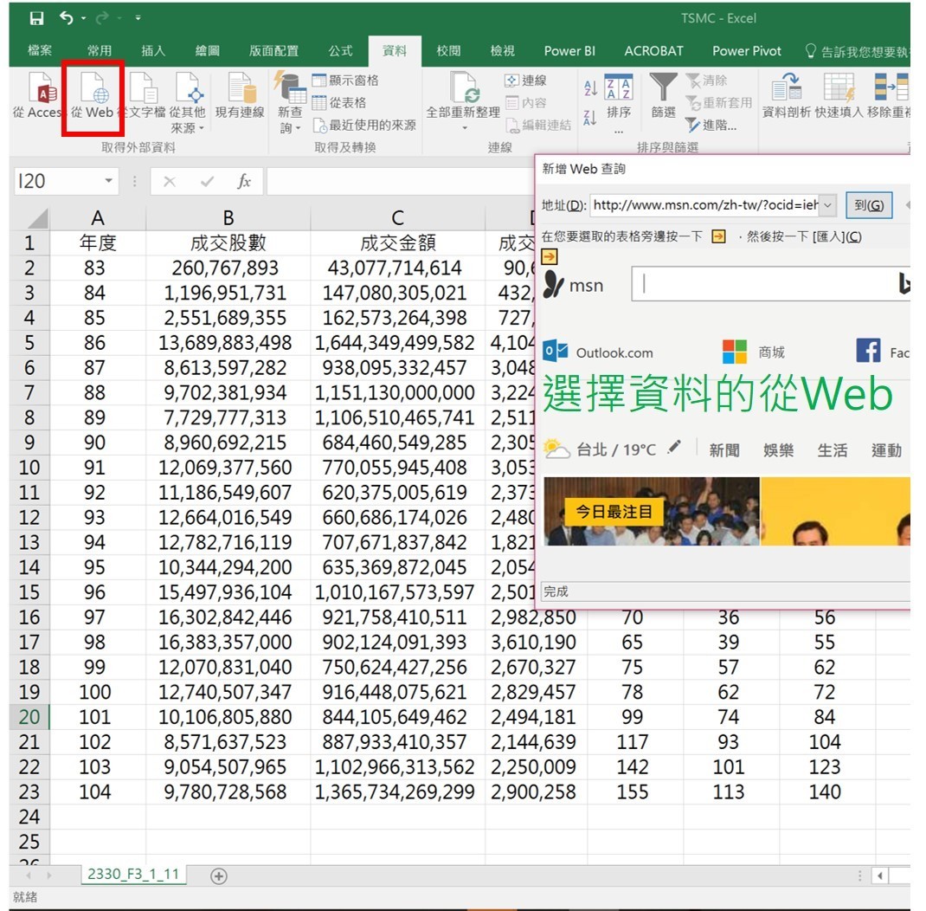Switch to the 公式 tab

coord(340,51)
